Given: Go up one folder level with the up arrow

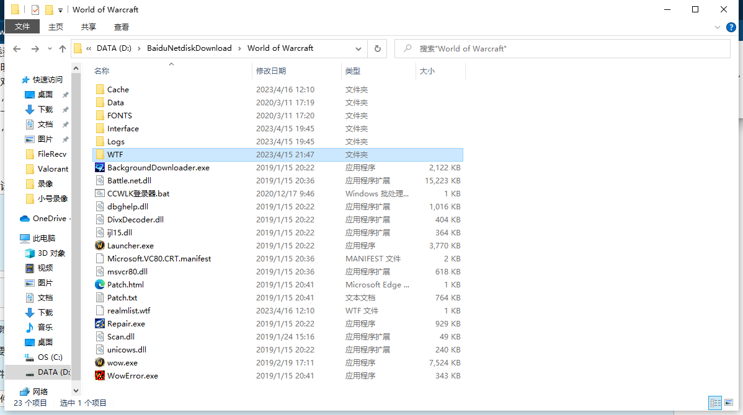Looking at the screenshot, I should pyautogui.click(x=63, y=48).
